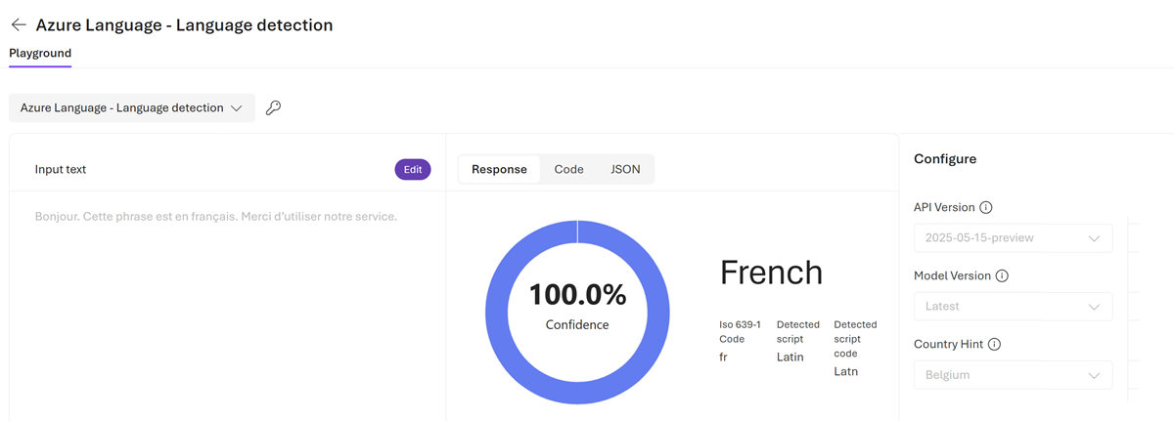Click the 100.0% confidence donut chart
This screenshot has width=1174, height=421.
(577, 313)
